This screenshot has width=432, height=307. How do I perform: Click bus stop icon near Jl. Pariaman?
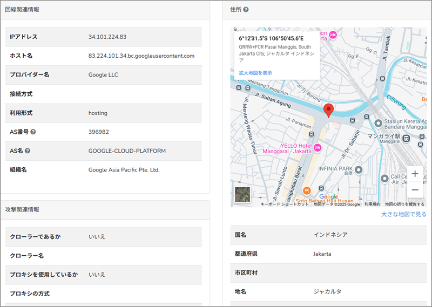tap(312, 134)
